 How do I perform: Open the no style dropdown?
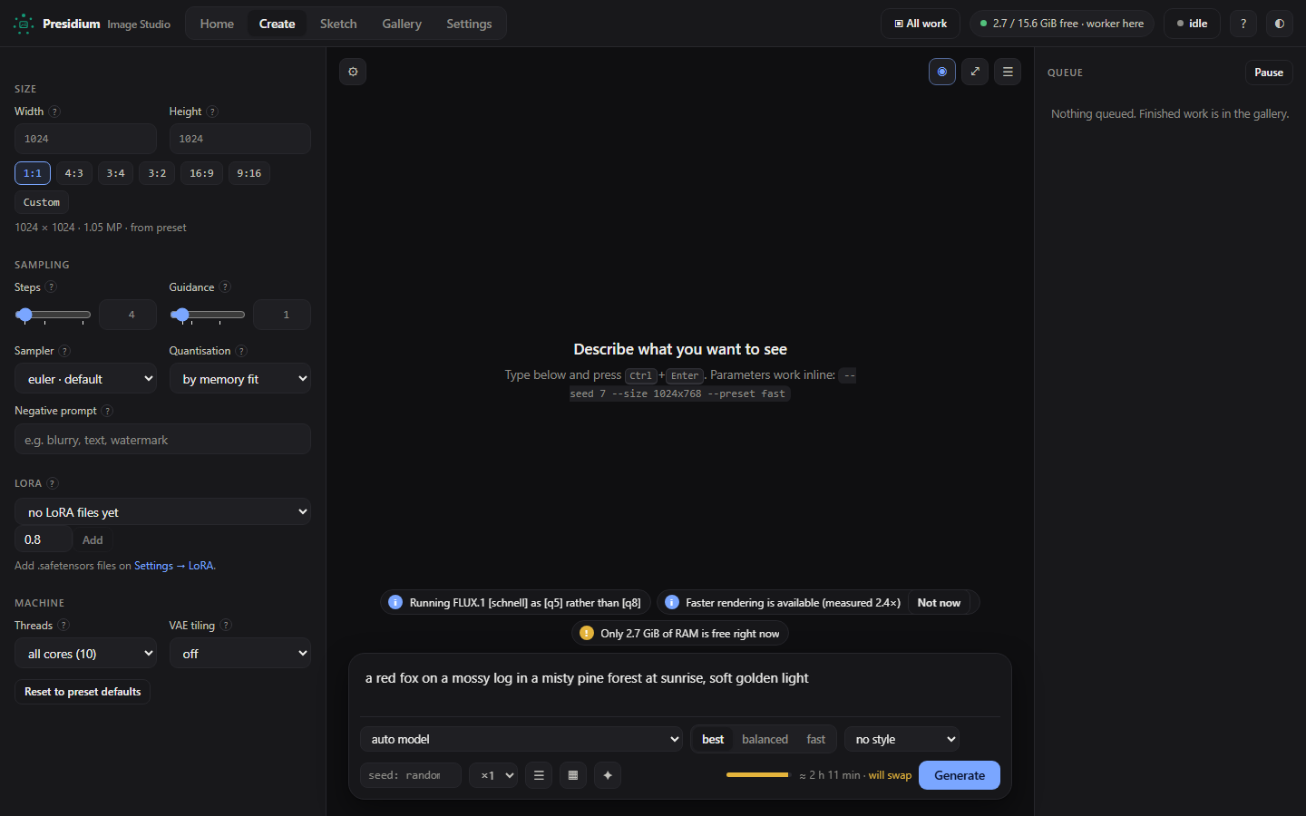pyautogui.click(x=902, y=739)
